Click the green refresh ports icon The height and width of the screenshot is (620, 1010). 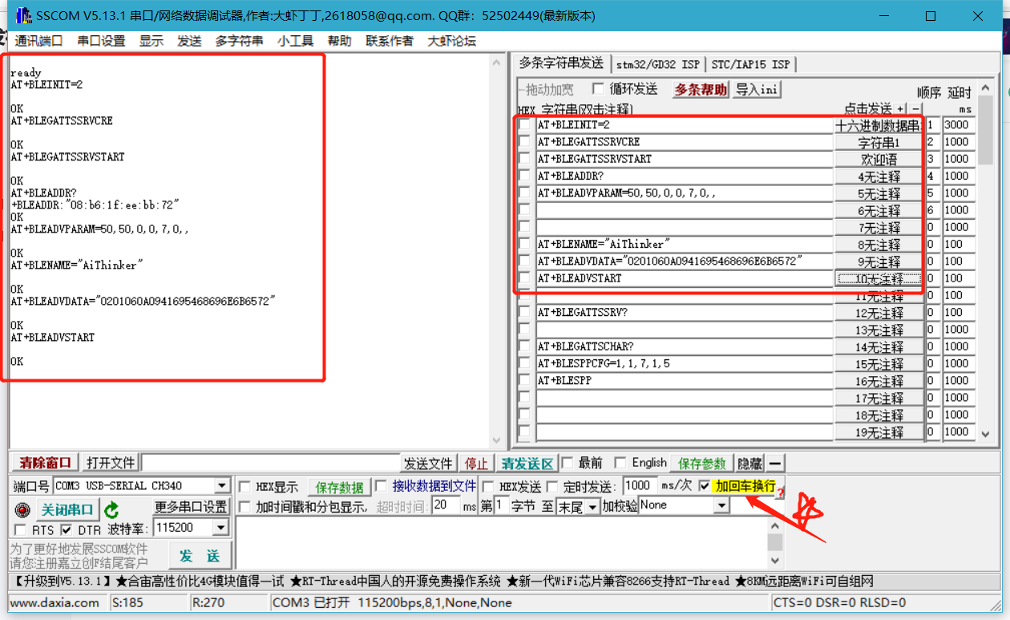(x=111, y=509)
